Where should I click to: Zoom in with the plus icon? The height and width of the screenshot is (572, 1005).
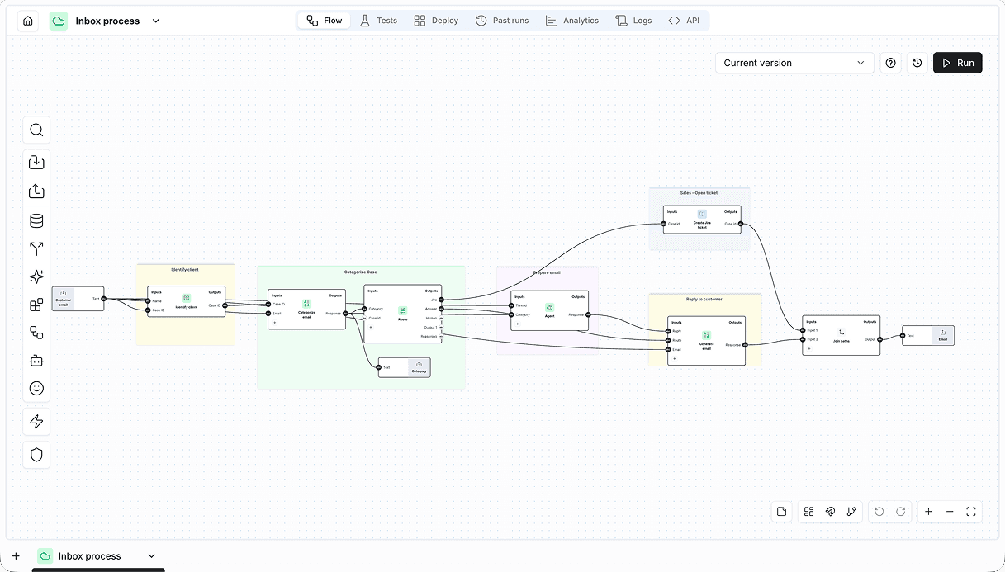(x=928, y=512)
